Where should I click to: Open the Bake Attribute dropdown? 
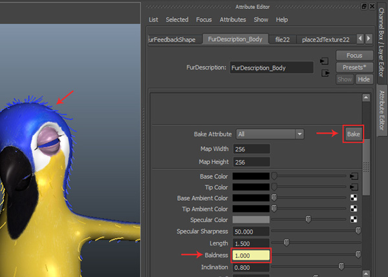270,134
